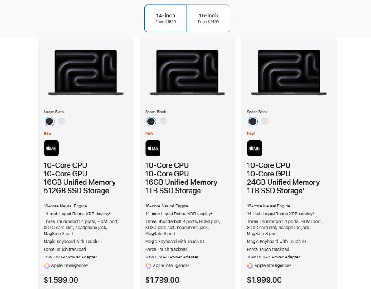
Task: Click M5 chip icon on 512GB model
Action: tap(51, 148)
